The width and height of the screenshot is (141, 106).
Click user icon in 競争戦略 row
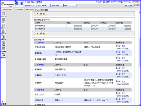(117, 81)
